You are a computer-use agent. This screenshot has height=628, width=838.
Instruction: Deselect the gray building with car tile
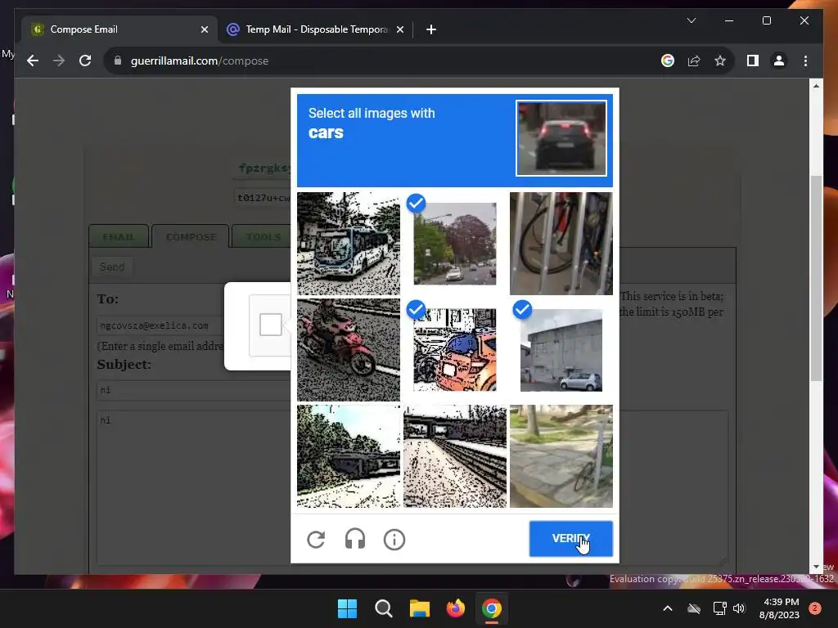[x=561, y=350]
